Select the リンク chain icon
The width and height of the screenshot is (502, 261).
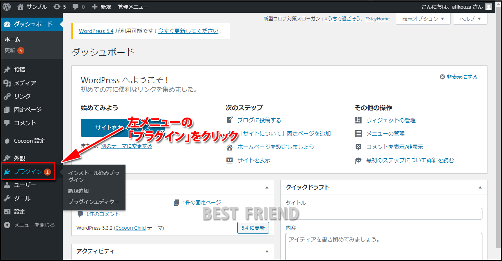(7, 96)
